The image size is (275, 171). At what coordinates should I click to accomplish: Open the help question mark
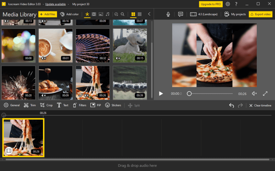click(x=236, y=4)
